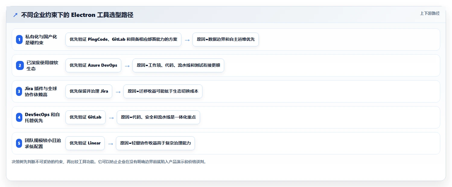Click the arrow icon beside the heading

click(x=15, y=15)
